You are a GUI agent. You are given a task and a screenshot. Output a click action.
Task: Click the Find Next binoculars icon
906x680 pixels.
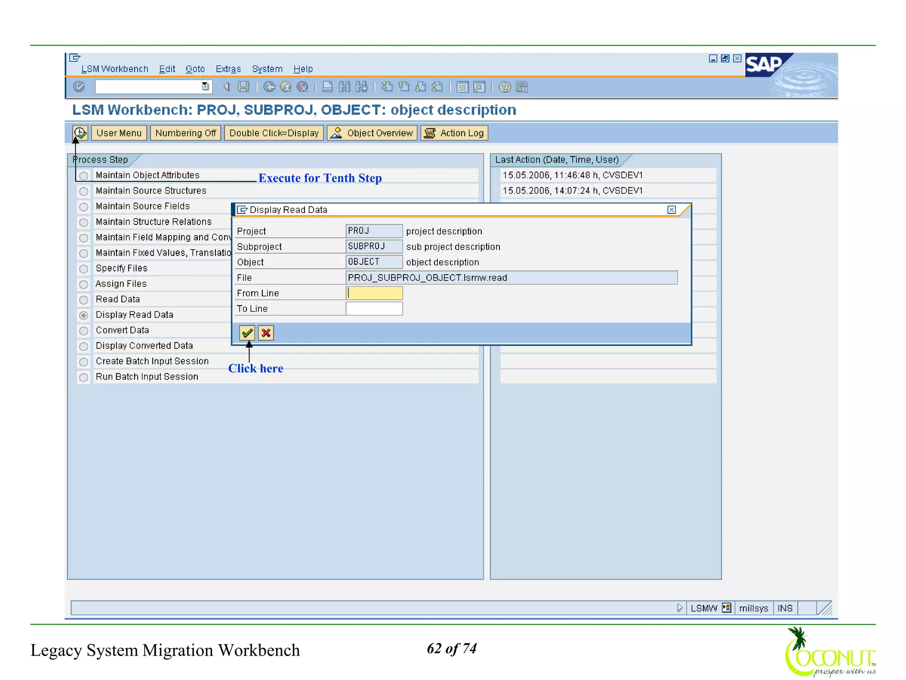[361, 87]
